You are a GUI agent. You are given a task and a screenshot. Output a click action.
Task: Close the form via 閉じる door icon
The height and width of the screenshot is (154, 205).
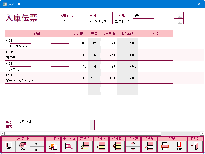tap(195, 147)
